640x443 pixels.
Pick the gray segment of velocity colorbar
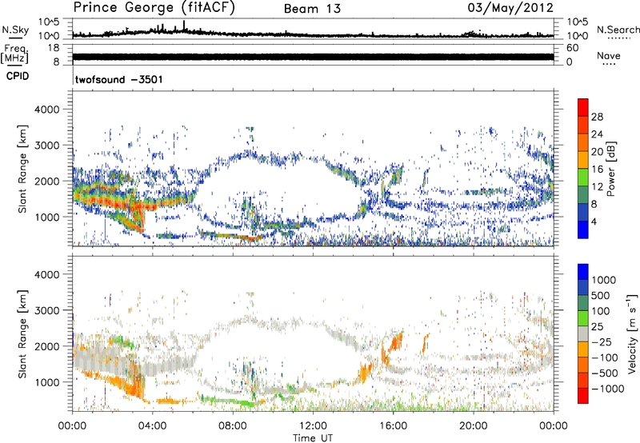pyautogui.click(x=583, y=334)
